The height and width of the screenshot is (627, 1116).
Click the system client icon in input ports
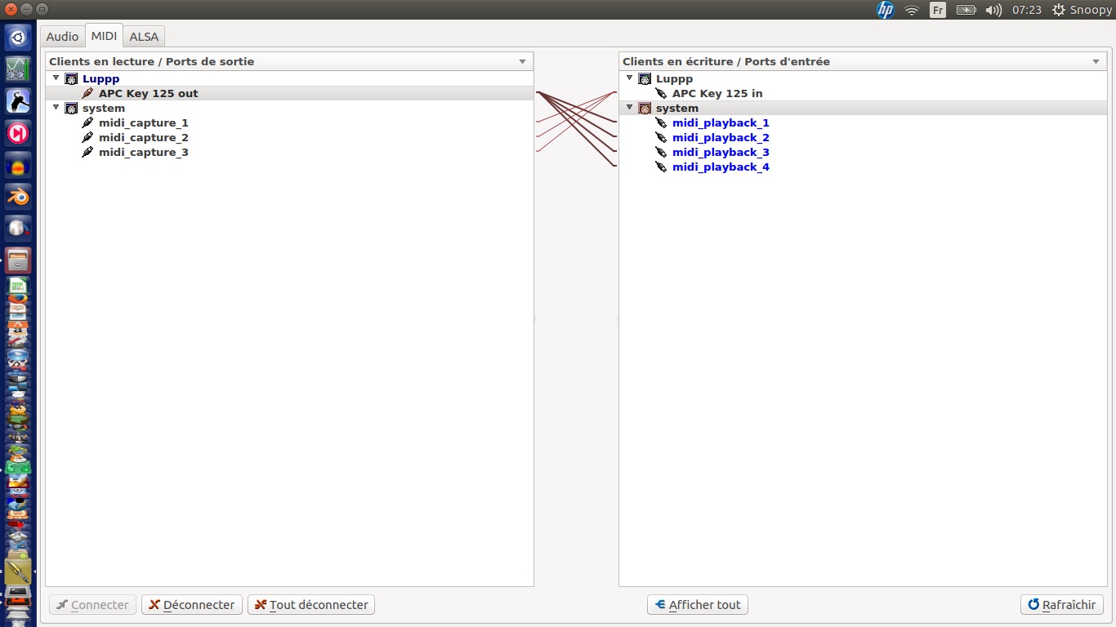[x=645, y=108]
